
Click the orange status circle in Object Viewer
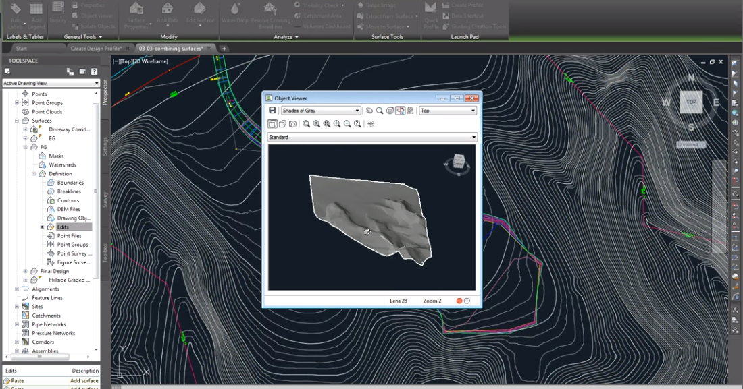click(x=459, y=301)
